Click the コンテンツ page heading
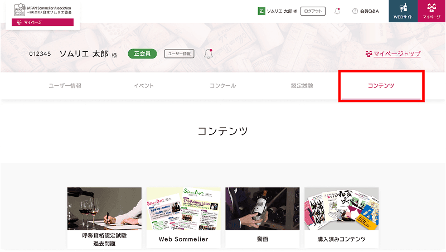The height and width of the screenshot is (252, 446). pos(222,131)
